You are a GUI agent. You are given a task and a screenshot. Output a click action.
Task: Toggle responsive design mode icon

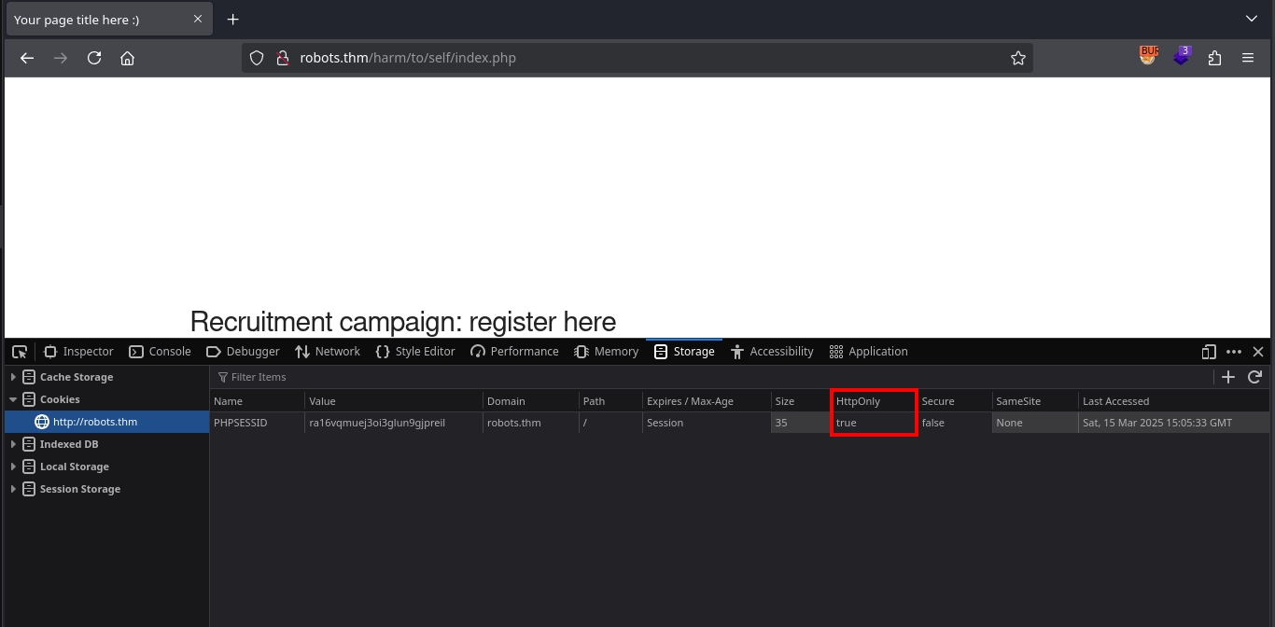(x=1209, y=352)
